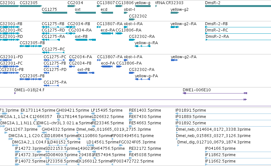Image resolution: width=271 pixels, height=166 pixels.
Task: Click the yellow-g gene arrow glyph
Action: click(x=143, y=6)
